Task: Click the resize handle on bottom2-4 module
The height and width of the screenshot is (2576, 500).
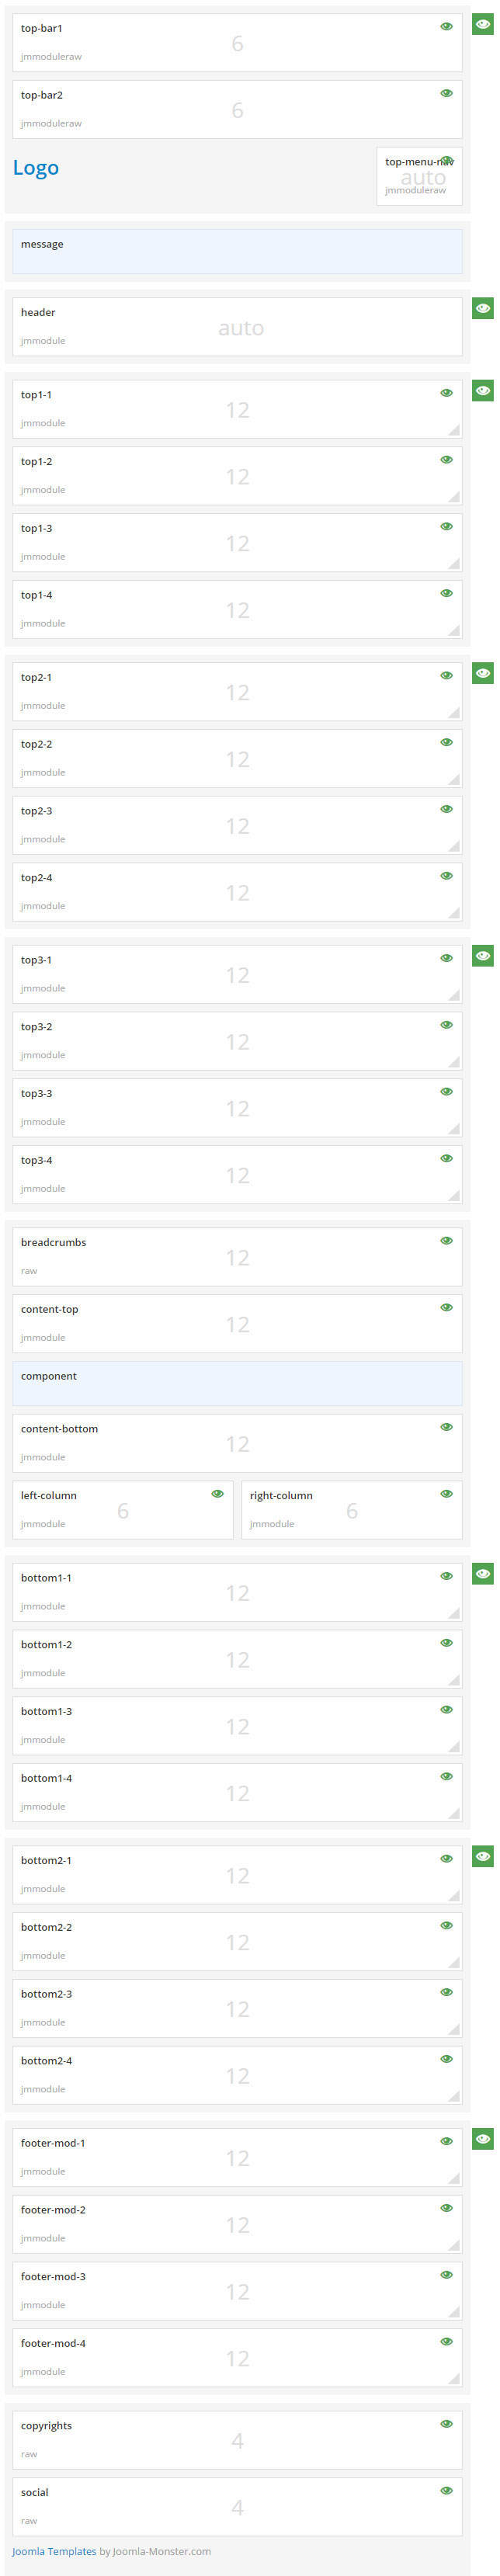Action: 455,2094
